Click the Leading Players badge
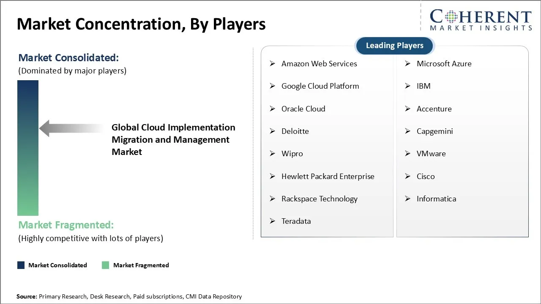 pos(394,46)
